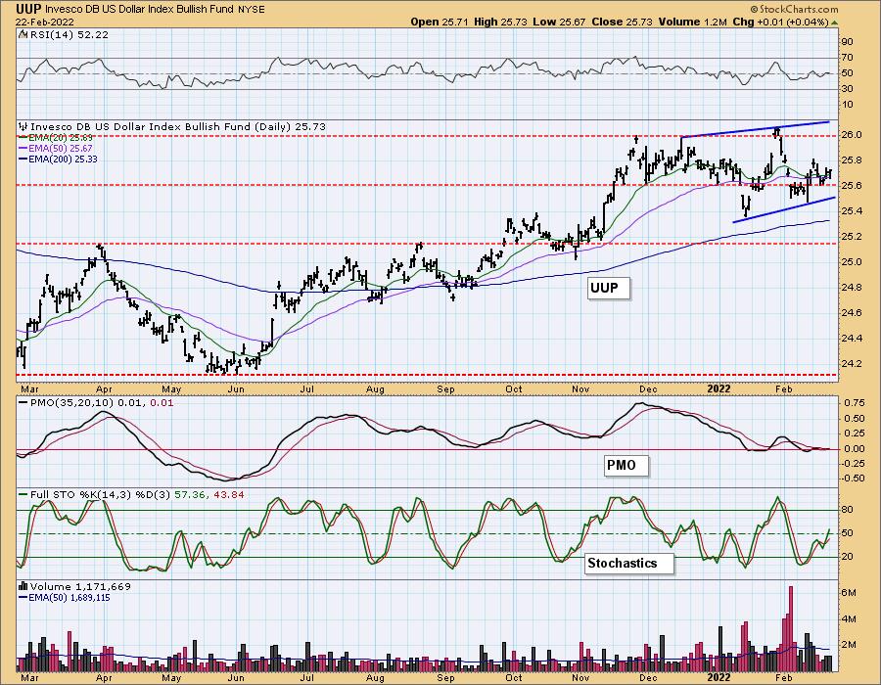Click the tallest February volume bar
Screen dimensions: 881x685
point(791,629)
